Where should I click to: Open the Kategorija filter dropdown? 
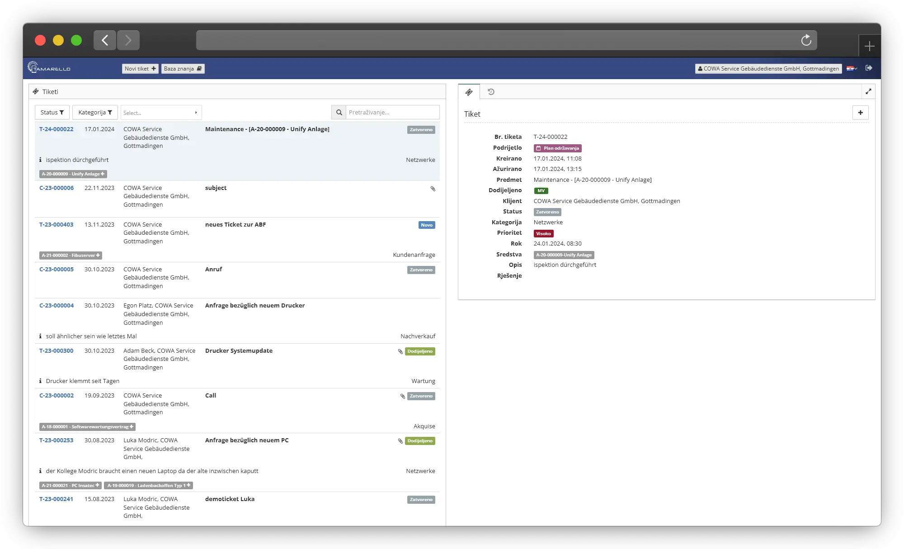pos(94,112)
